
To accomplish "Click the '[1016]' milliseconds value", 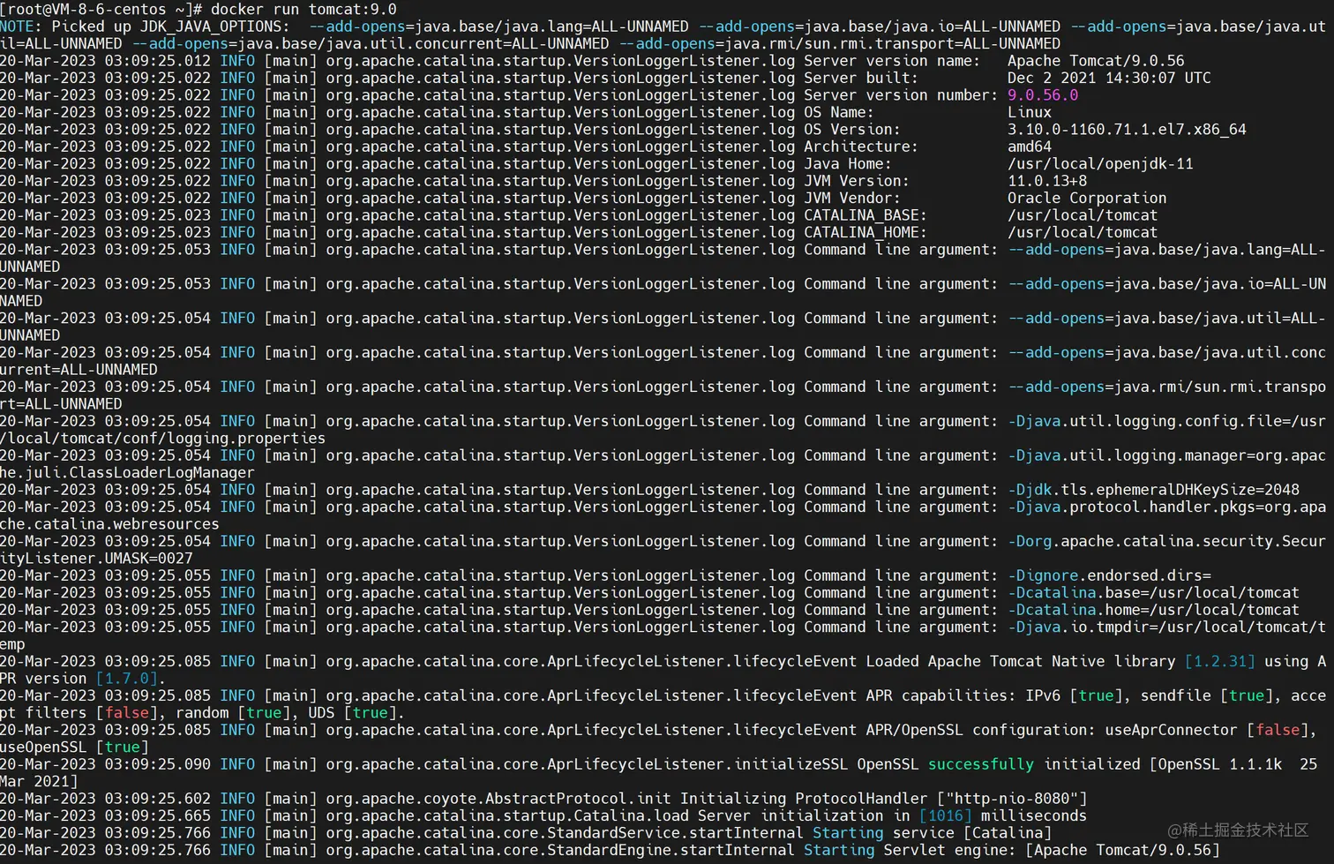I will 946,816.
